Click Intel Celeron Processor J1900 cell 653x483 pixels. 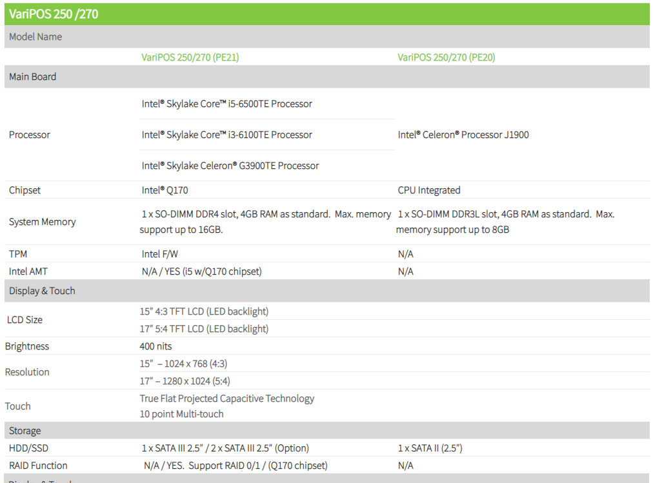463,135
